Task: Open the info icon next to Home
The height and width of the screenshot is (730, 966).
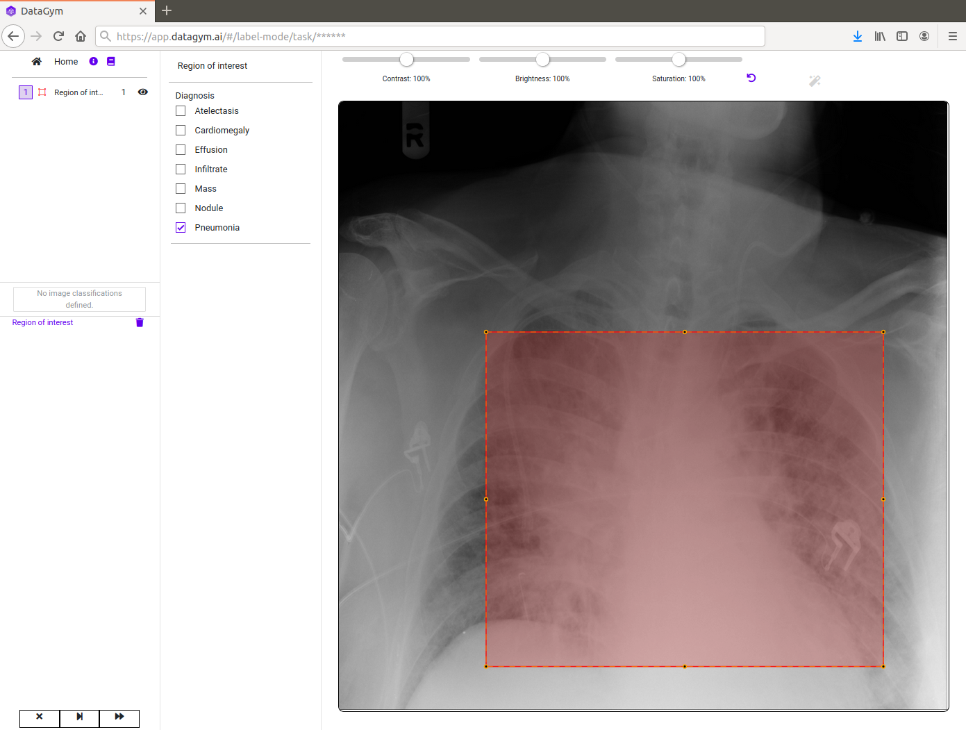Action: (94, 62)
